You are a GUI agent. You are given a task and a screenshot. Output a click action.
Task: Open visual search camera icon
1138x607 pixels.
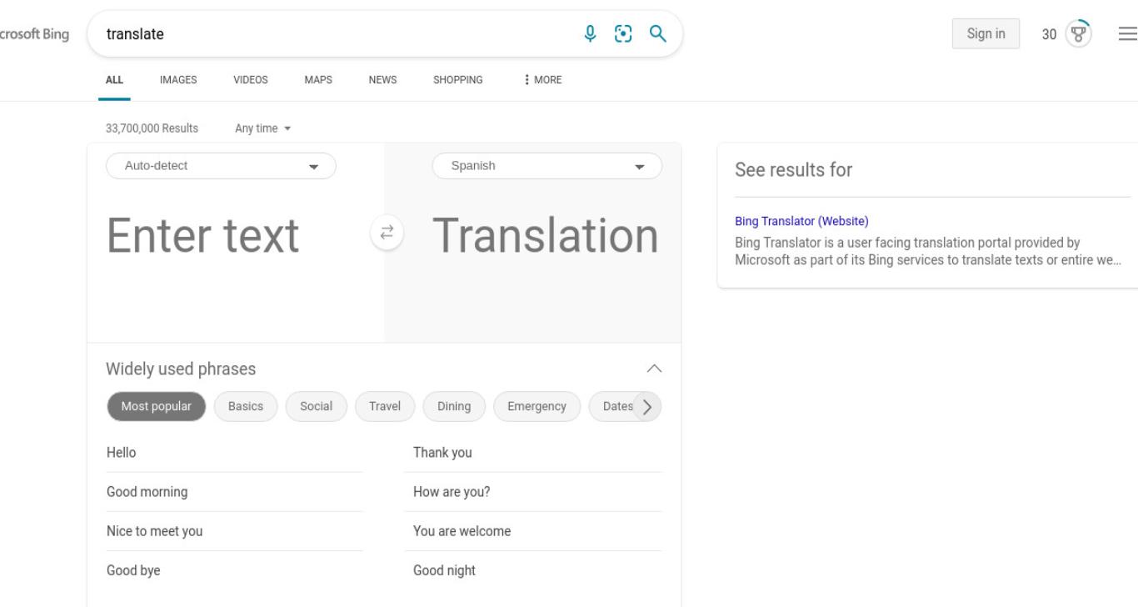[622, 33]
